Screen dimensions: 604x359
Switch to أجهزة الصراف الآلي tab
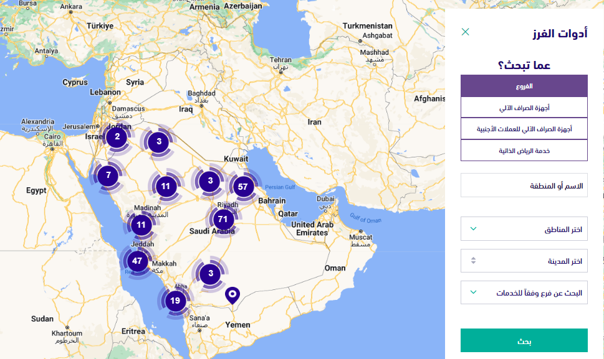click(524, 108)
